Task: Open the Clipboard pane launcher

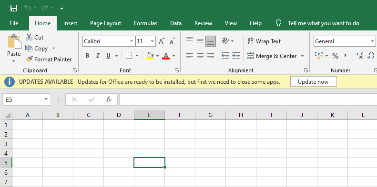Action: (x=75, y=70)
